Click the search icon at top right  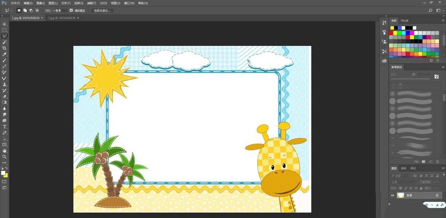point(430,10)
